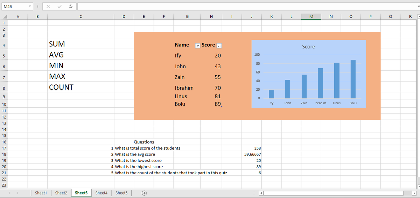
Task: Click the Ify bar in the chart
Action: [x=271, y=94]
